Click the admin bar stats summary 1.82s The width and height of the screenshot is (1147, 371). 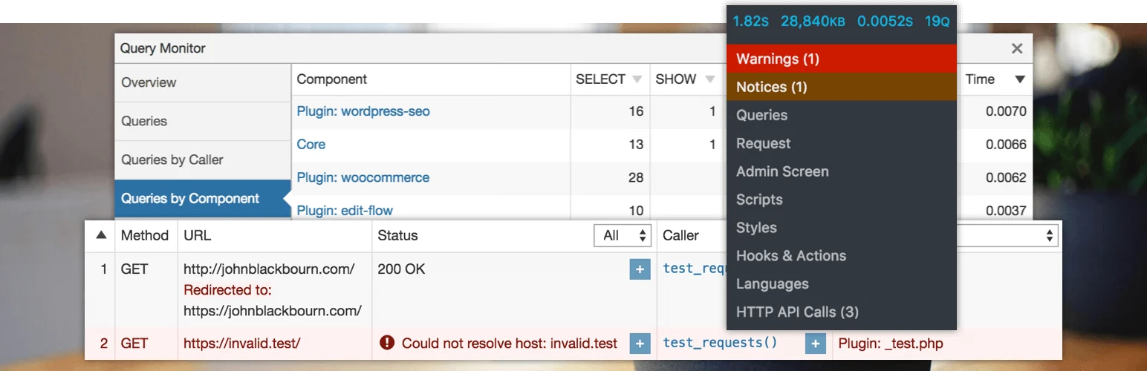pyautogui.click(x=750, y=22)
